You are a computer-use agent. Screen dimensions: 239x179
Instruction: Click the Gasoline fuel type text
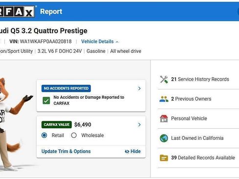96,51
